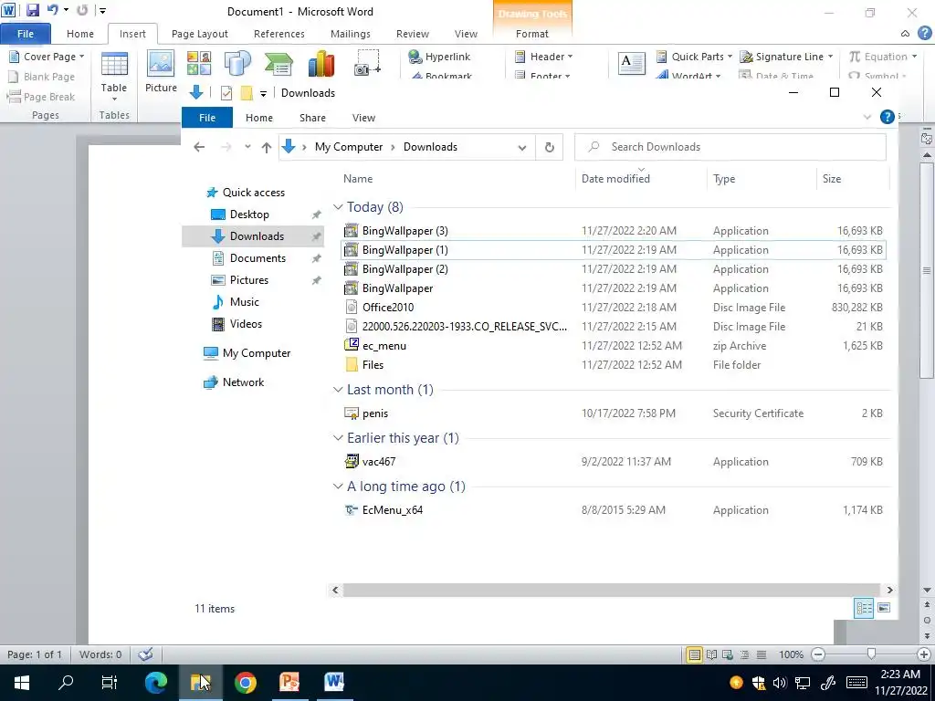Switch to Word's References tab
935x701 pixels.
[279, 34]
